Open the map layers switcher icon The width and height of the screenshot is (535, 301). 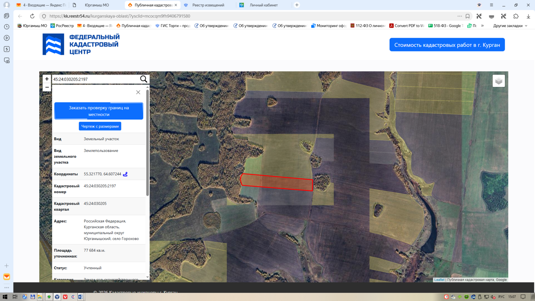[x=499, y=81]
